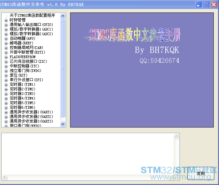
Task: Select the 通用输入输出端口 (GPIO) label
Action: coord(31,25)
